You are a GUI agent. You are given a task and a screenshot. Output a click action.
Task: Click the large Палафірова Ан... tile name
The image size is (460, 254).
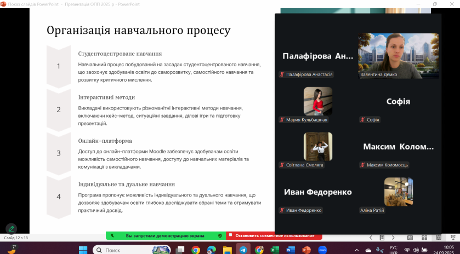pyautogui.click(x=317, y=56)
